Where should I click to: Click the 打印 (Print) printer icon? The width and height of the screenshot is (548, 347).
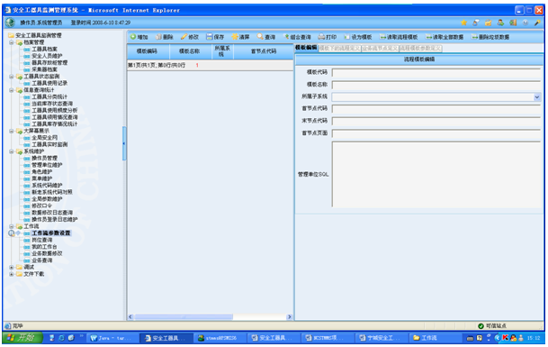(x=321, y=37)
